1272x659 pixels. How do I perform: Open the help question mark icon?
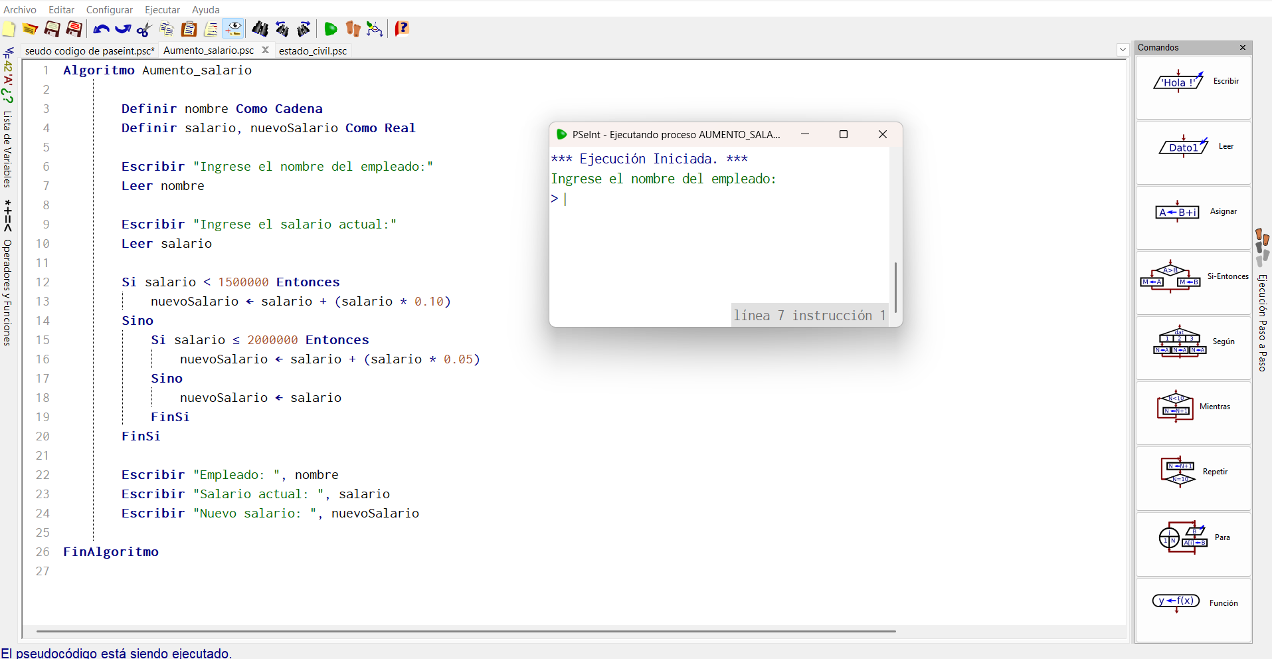pyautogui.click(x=402, y=29)
